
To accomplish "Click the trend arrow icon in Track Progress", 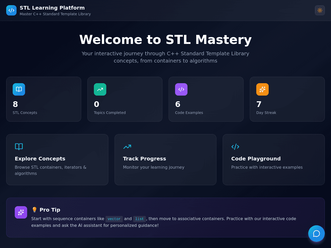I will (127, 147).
